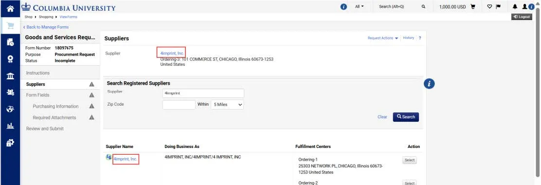541x185 pixels.
Task: Open Required Attachments subsection
Action: [x=54, y=117]
